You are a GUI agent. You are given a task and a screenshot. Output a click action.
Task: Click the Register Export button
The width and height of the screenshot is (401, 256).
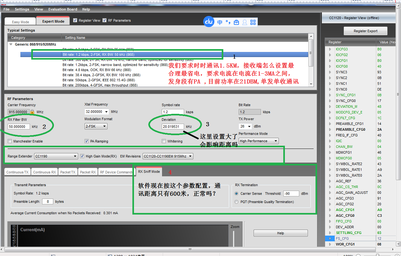[x=365, y=31]
